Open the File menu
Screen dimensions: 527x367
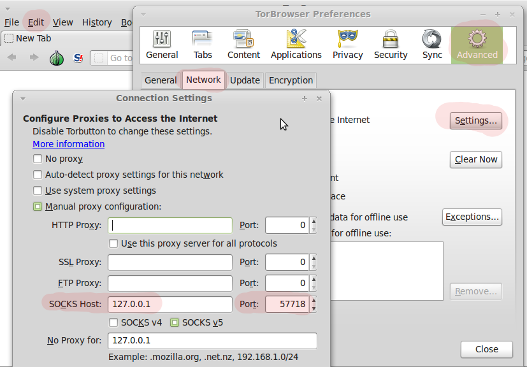11,22
